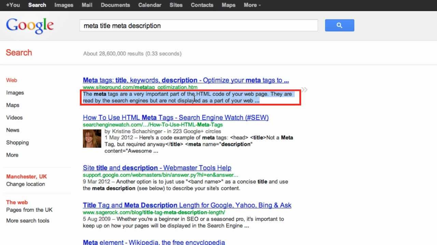Click the preview arrows beside first result
Image resolution: width=437 pixels, height=245 pixels.
pyautogui.click(x=305, y=90)
